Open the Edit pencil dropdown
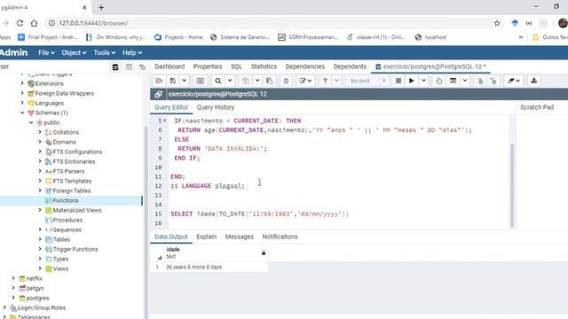Screen dimensions: 568x319 point(305,81)
